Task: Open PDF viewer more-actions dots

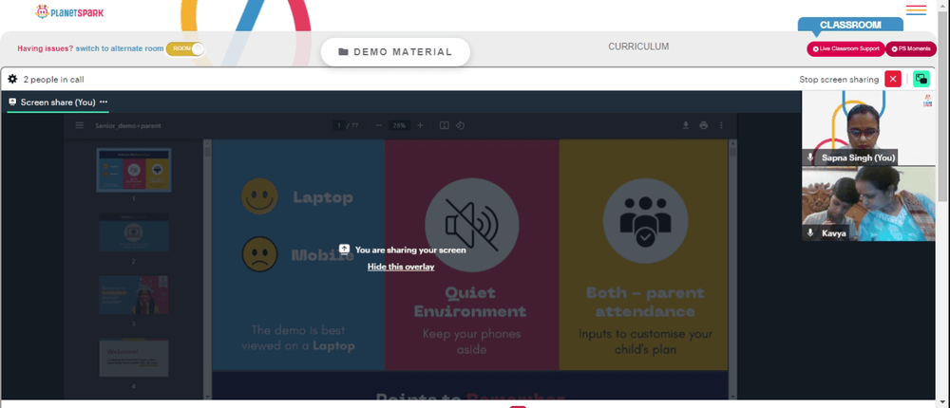Action: [721, 125]
